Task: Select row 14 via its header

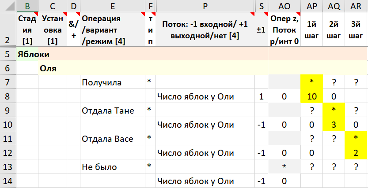Action: coord(8,181)
